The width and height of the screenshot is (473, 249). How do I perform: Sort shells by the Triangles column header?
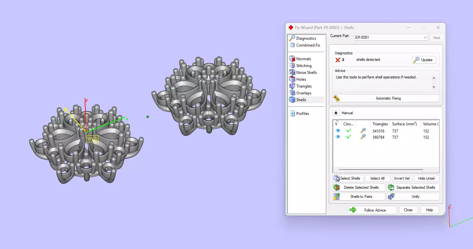tap(380, 124)
